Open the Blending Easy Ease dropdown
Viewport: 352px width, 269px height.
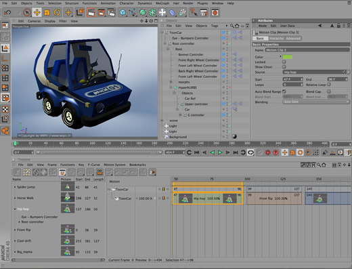316,102
